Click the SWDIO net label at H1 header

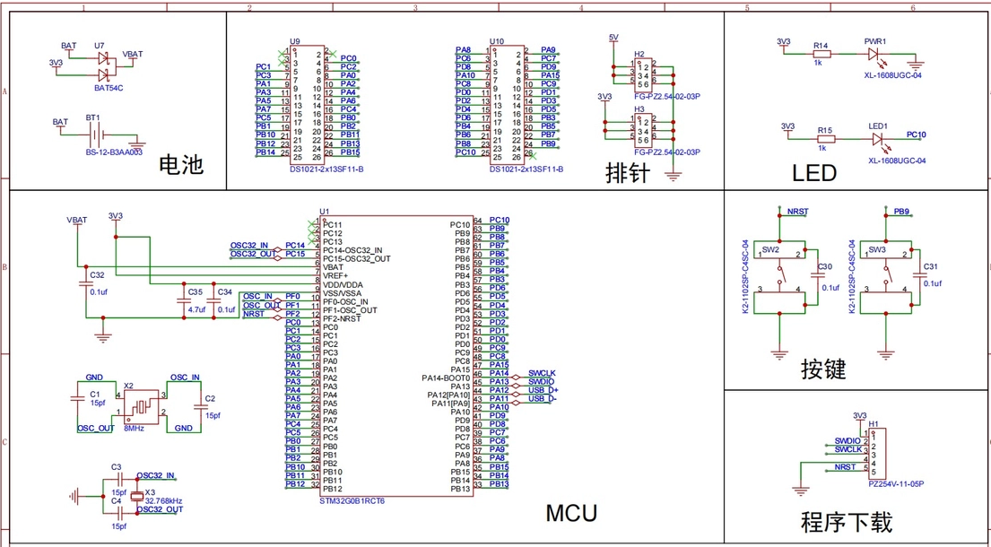tap(848, 440)
